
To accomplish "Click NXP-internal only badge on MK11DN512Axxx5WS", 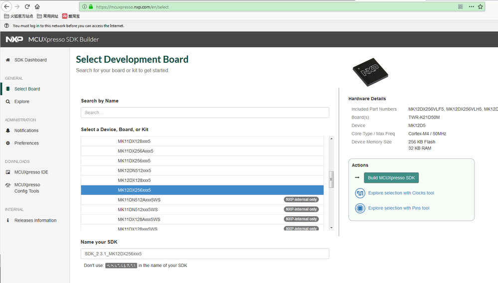I will point(301,200).
